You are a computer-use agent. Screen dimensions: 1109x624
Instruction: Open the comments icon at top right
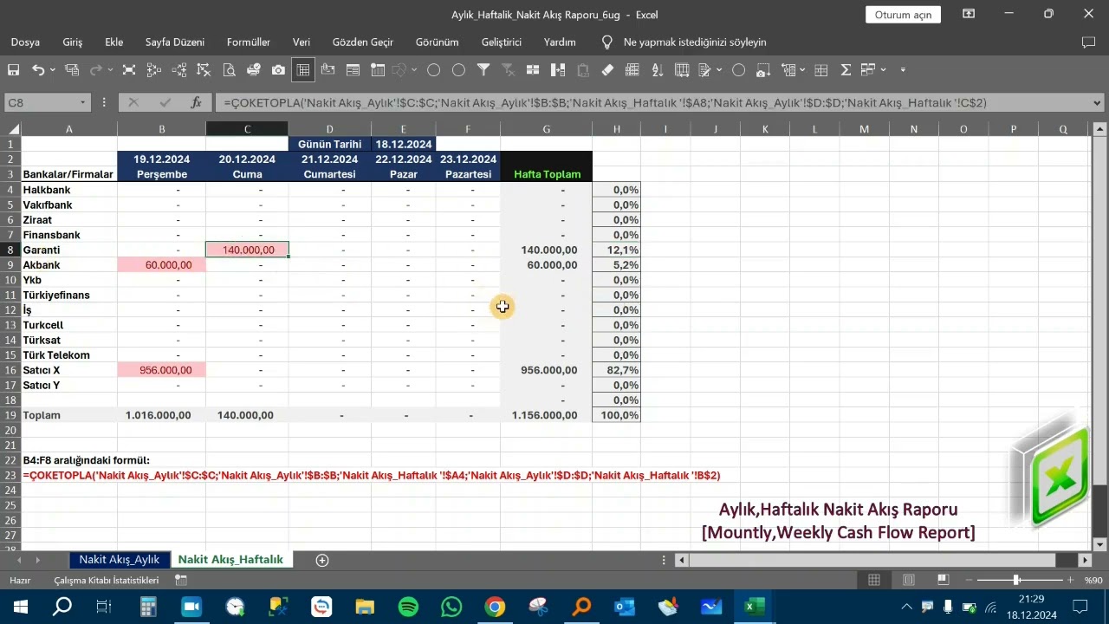[1088, 42]
